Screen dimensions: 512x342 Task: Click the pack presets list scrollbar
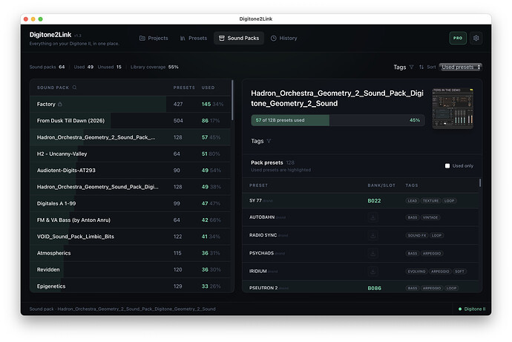click(x=480, y=182)
